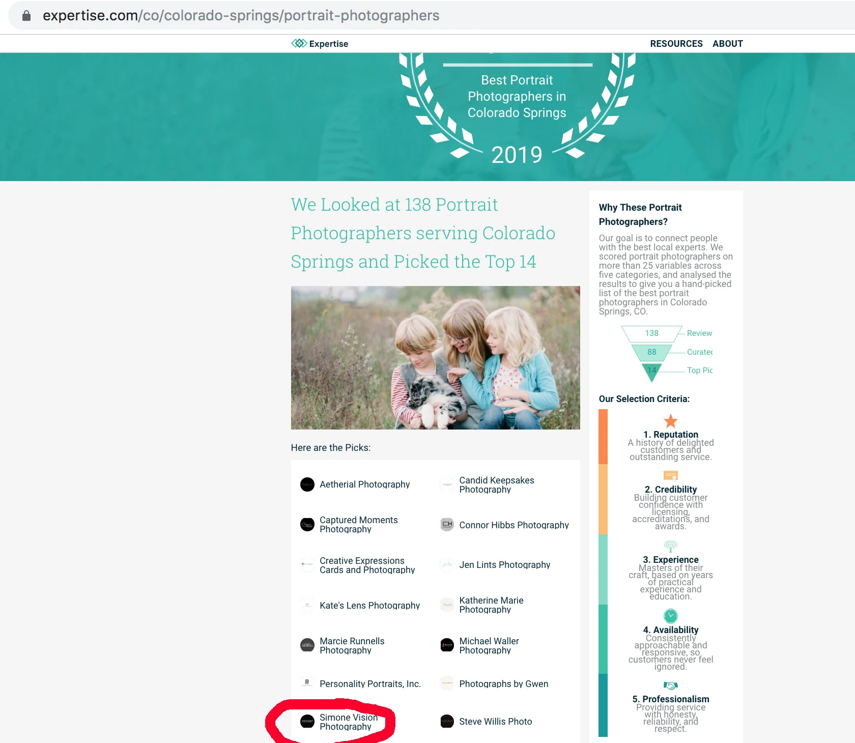The height and width of the screenshot is (743, 855).
Task: Click the 14 Top Picks funnel segment
Action: 652,371
